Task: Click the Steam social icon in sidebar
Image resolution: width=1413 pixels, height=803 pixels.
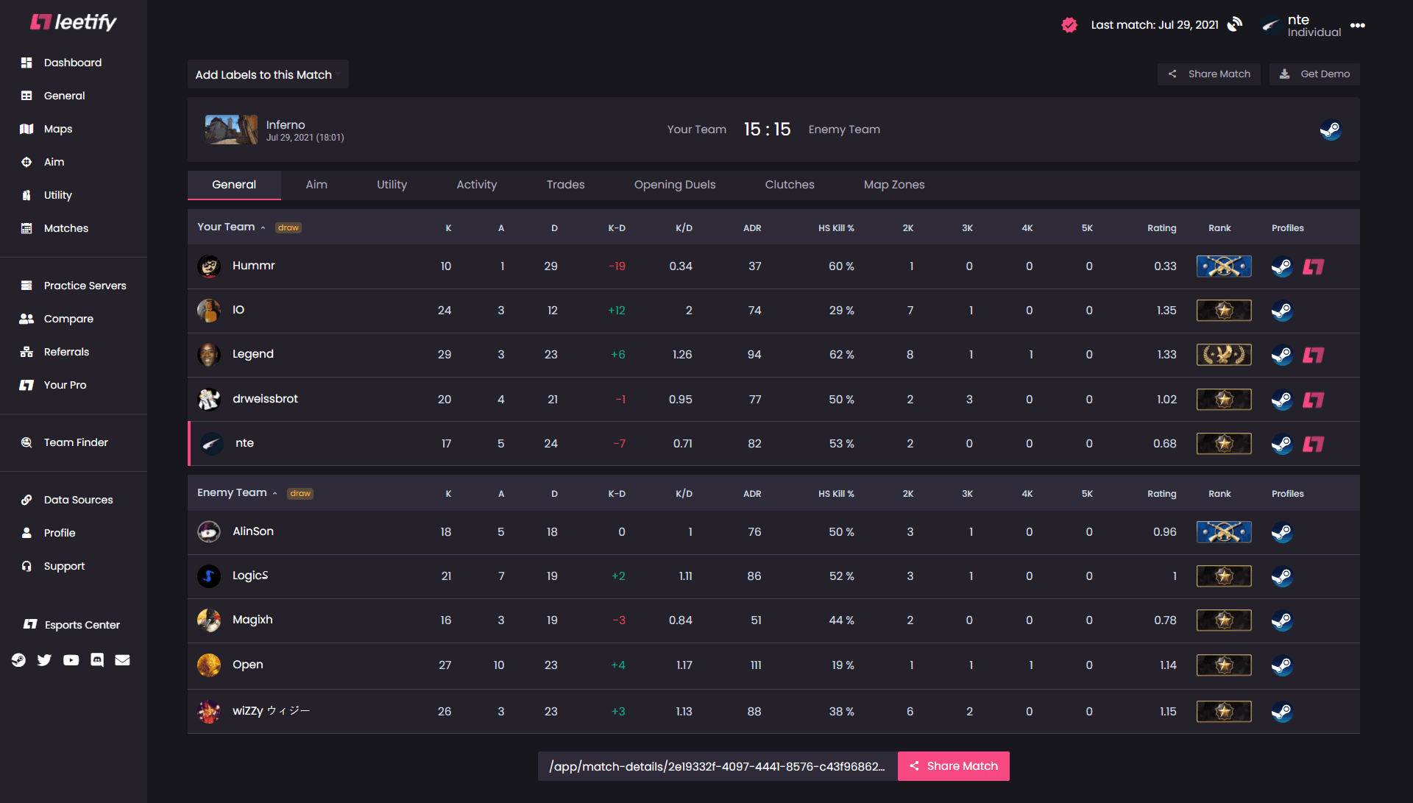Action: (18, 659)
